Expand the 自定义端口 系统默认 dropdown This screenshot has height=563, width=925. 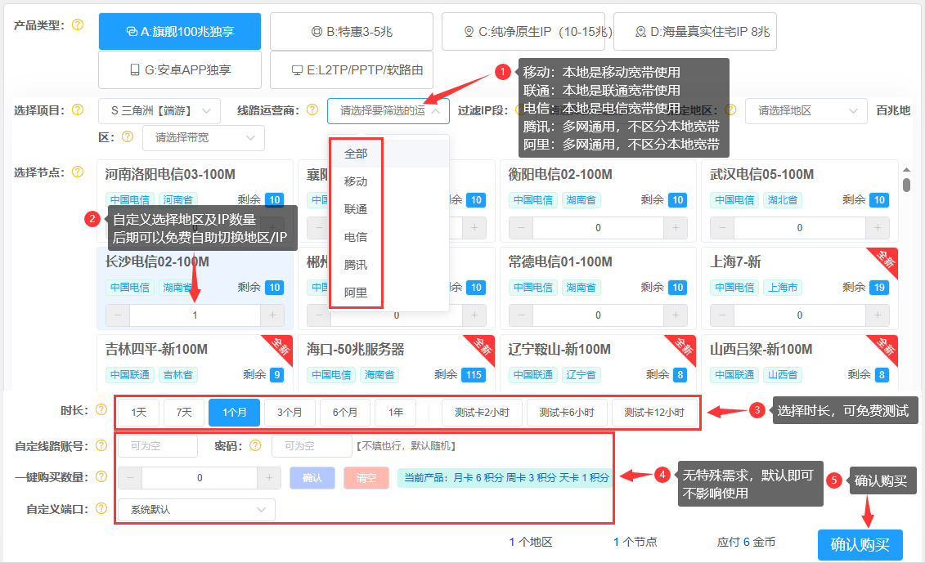[196, 510]
